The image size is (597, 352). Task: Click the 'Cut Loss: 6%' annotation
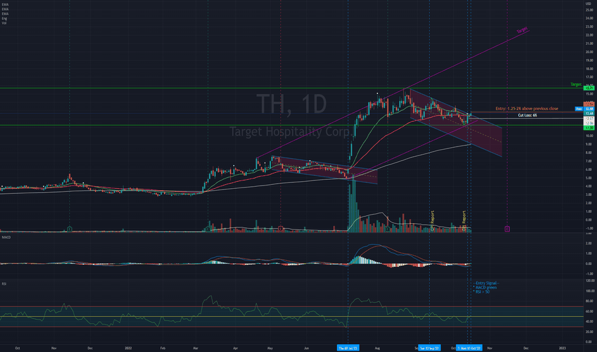point(527,115)
